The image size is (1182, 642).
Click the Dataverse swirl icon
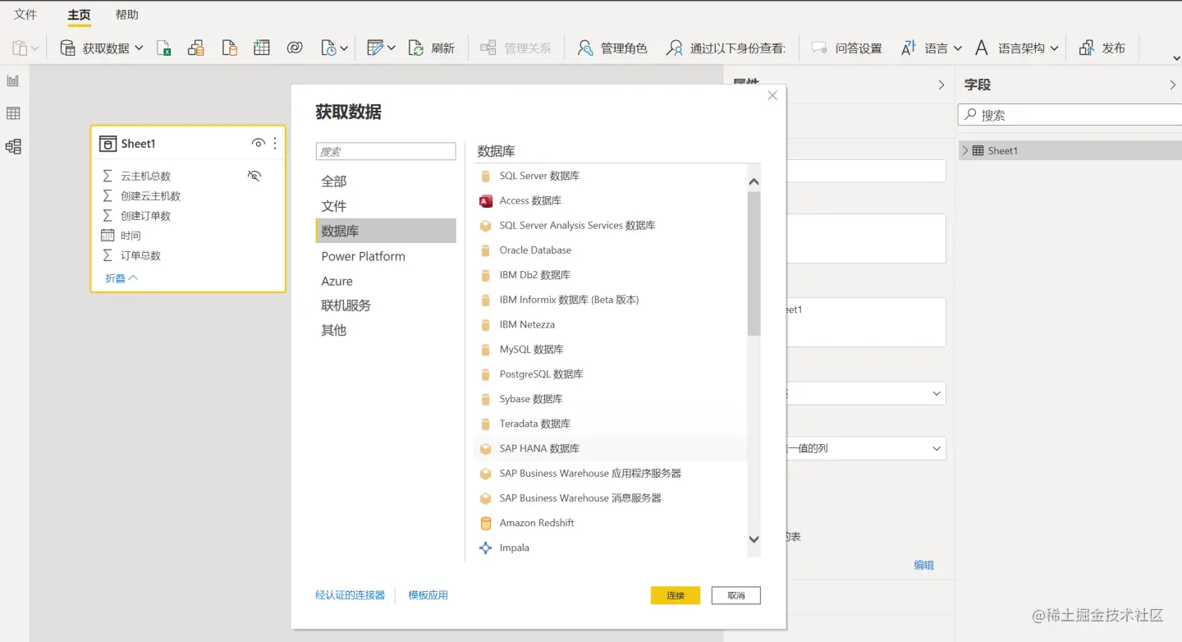[295, 48]
